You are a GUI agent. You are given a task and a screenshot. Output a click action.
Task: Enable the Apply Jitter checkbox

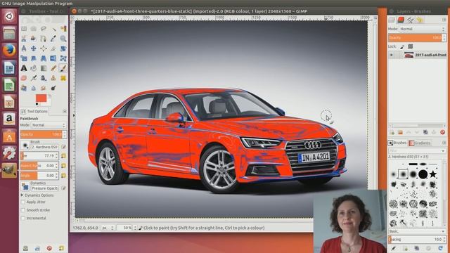23,202
